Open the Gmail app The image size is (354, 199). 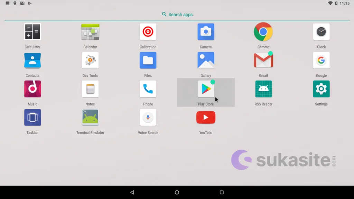click(263, 60)
